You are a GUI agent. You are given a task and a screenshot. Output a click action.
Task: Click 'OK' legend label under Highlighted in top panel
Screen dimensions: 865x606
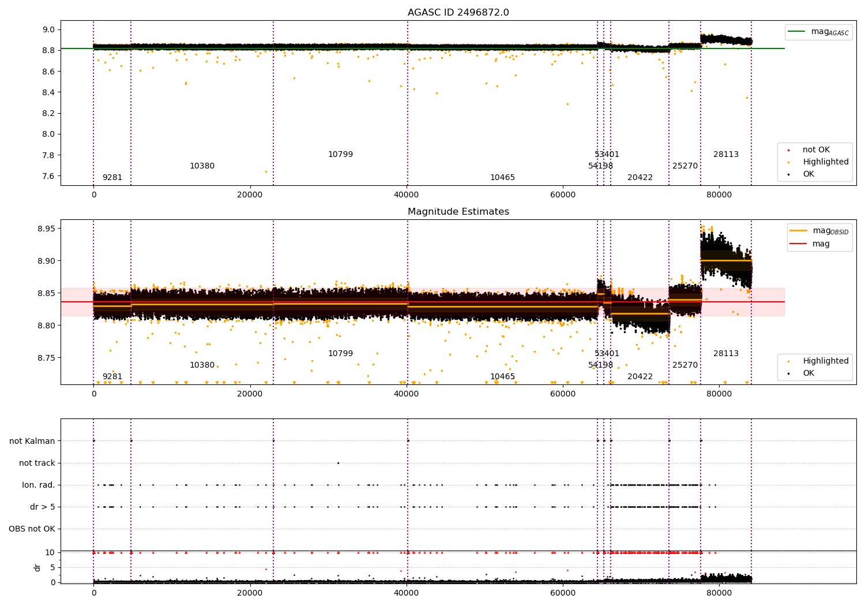point(808,174)
